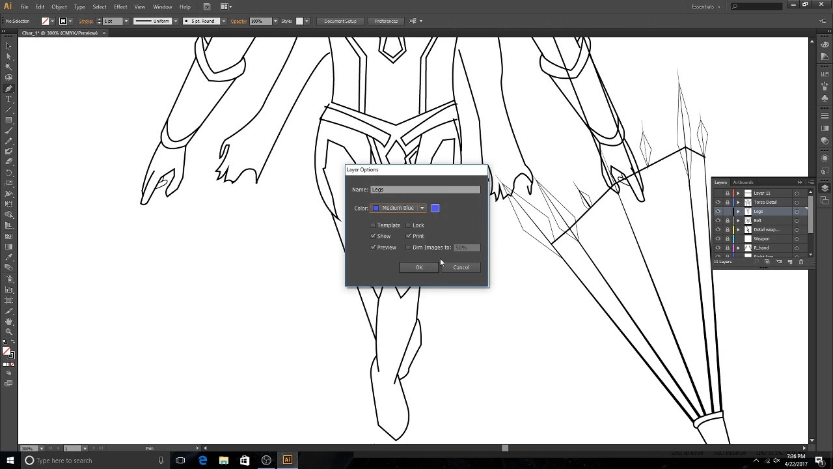Open the Effect menu
This screenshot has height=469, width=833.
click(x=120, y=7)
